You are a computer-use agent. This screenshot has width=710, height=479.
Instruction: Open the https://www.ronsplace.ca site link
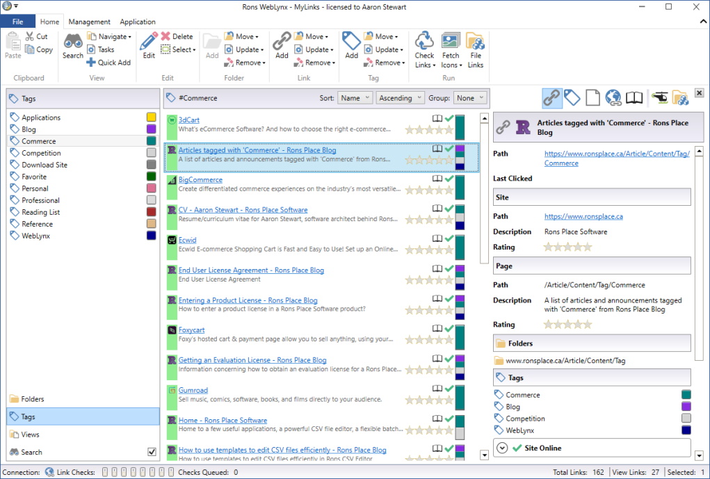(x=583, y=216)
